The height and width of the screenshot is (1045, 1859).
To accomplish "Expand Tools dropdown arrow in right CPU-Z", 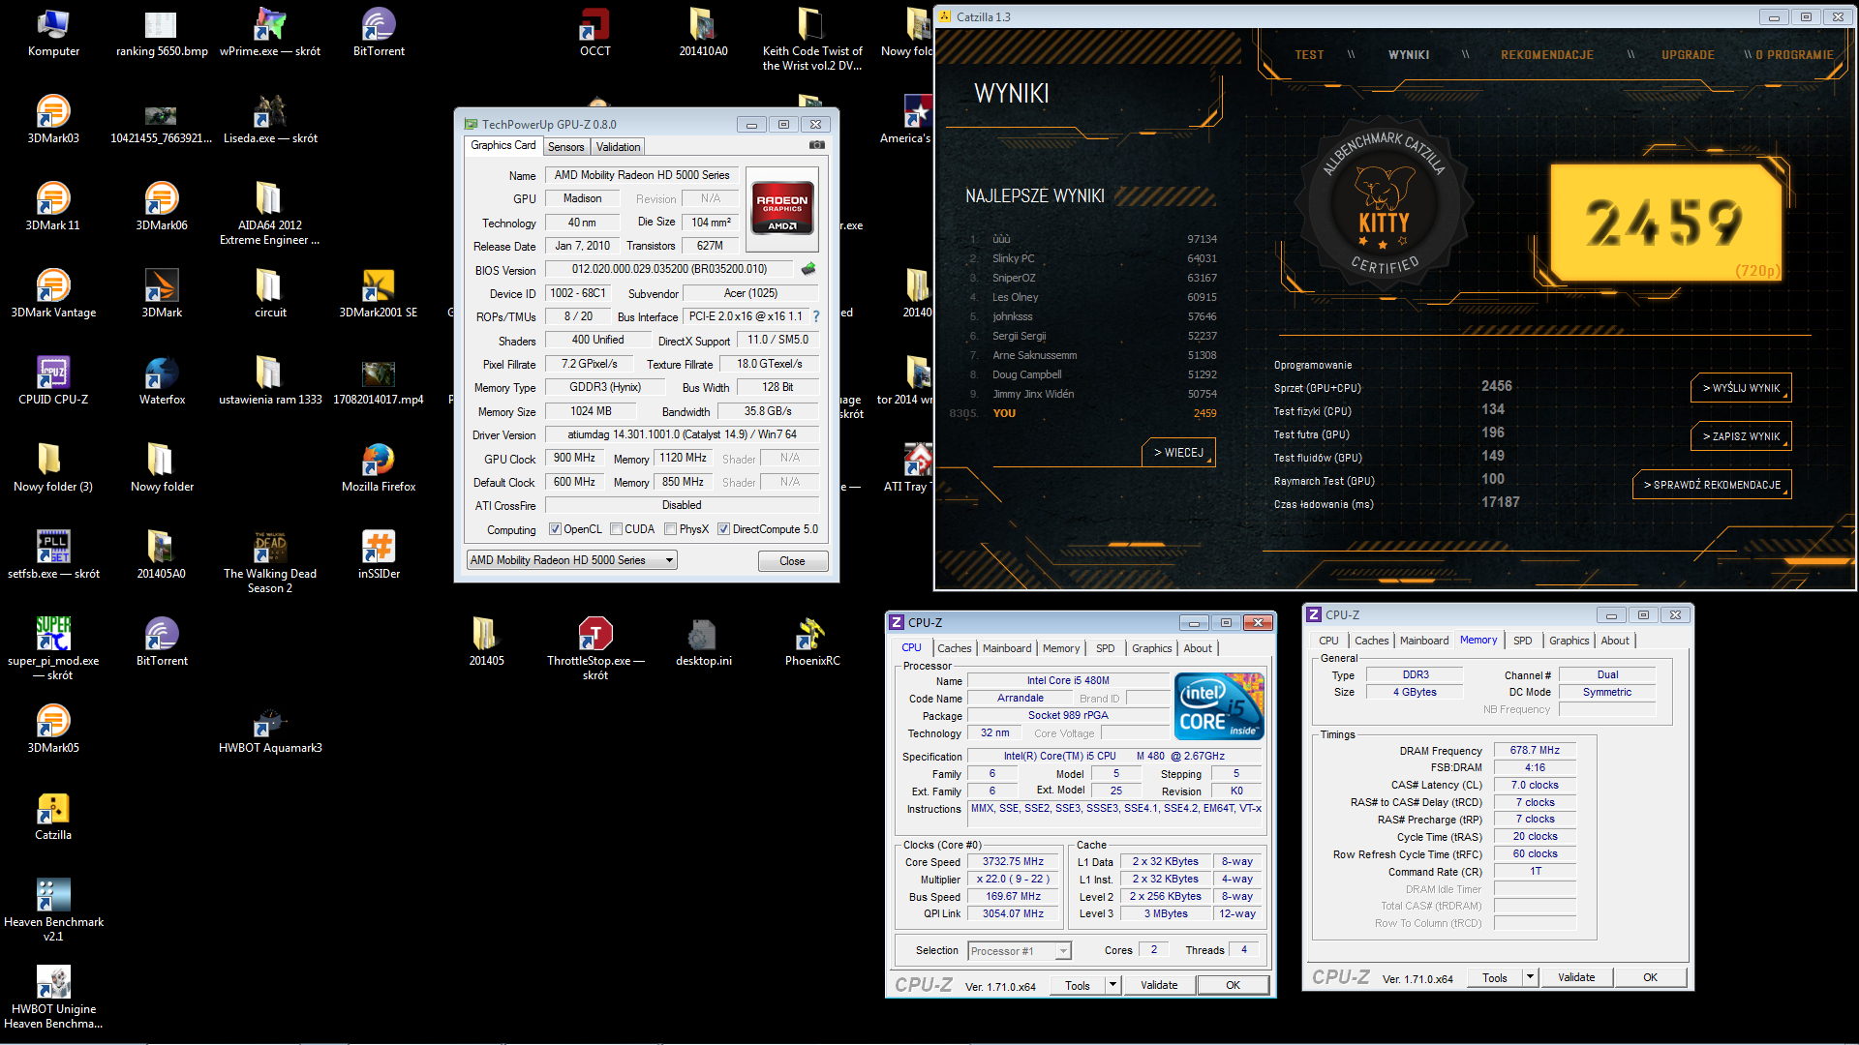I will (1530, 977).
